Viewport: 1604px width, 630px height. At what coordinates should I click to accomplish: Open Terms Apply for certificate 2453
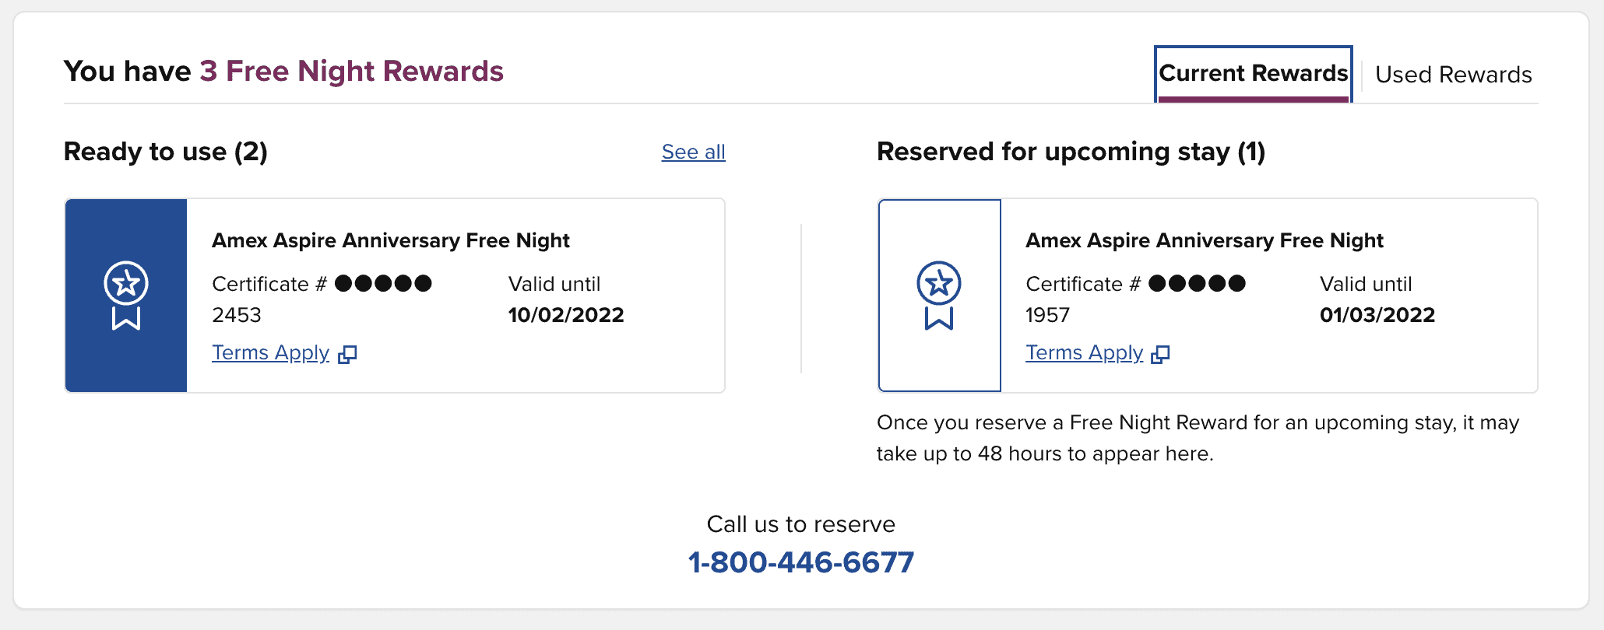[271, 352]
